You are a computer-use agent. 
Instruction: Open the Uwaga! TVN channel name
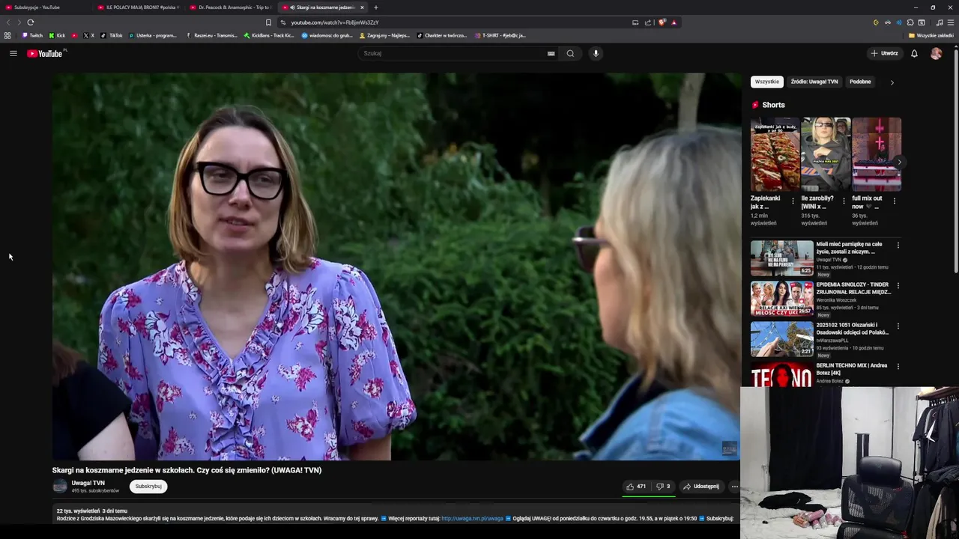(88, 483)
